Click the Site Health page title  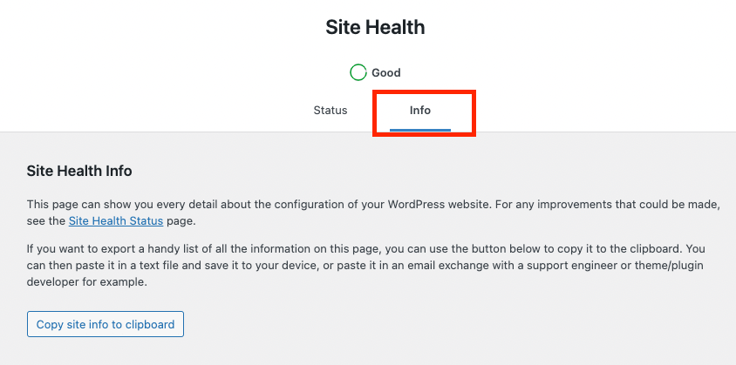(x=375, y=27)
